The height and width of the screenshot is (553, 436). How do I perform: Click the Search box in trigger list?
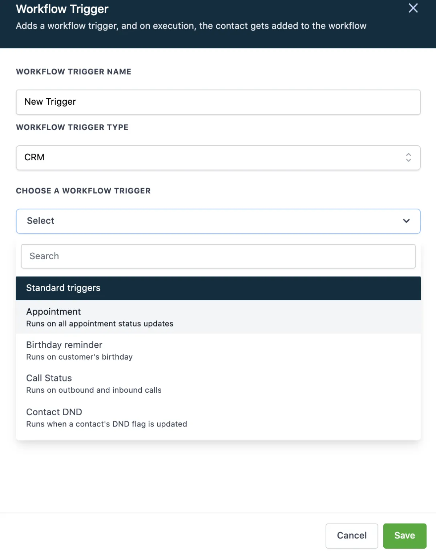tap(218, 256)
